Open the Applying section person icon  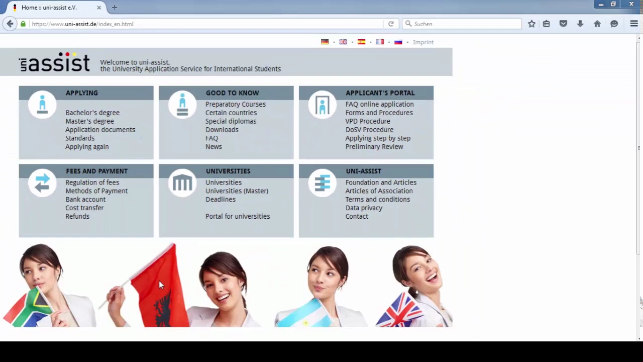click(42, 105)
